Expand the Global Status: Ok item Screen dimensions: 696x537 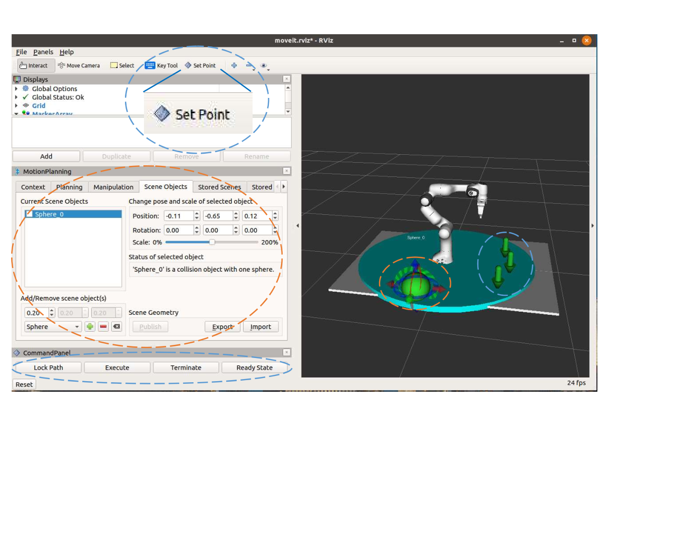[x=16, y=97]
